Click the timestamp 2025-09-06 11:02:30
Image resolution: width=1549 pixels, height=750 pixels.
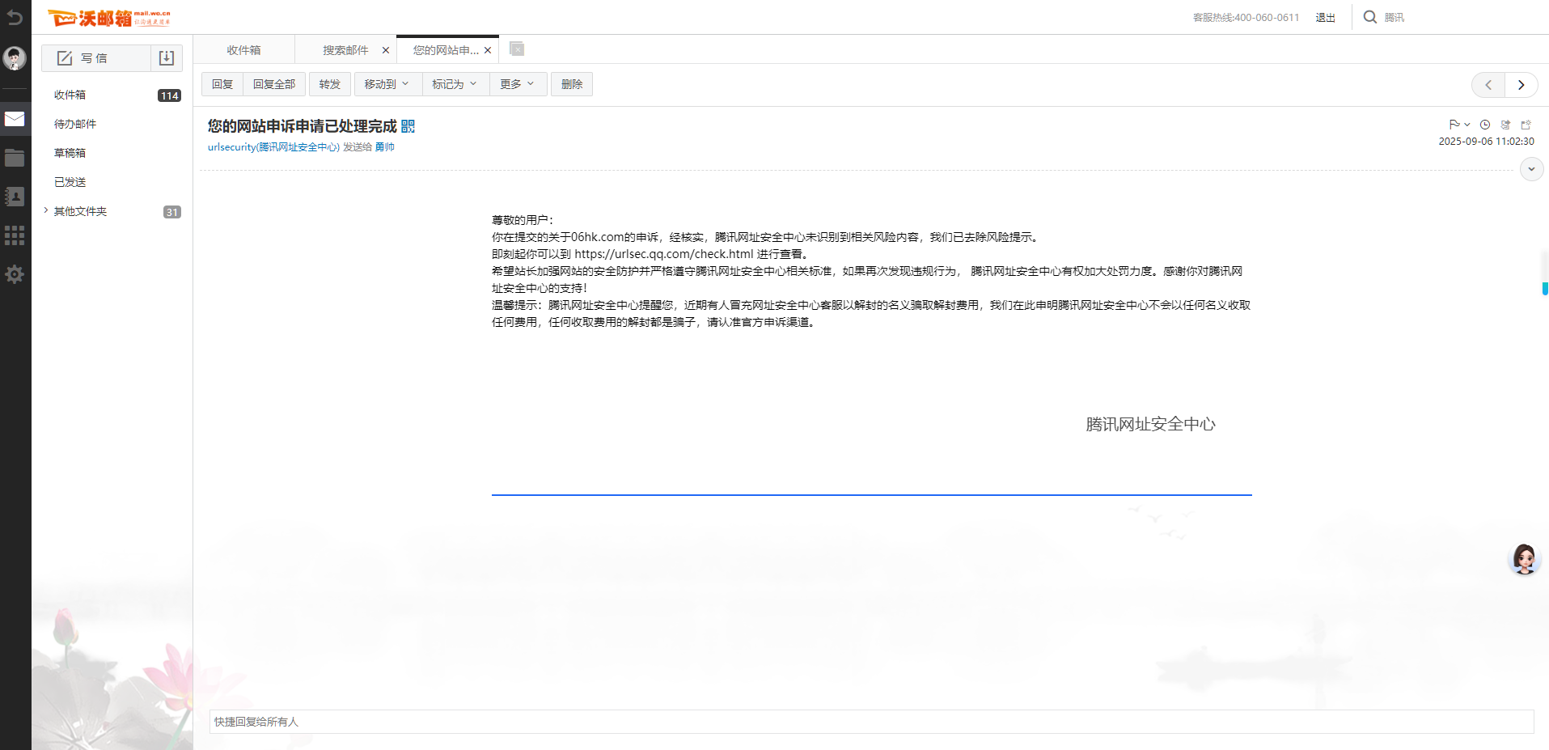point(1487,142)
